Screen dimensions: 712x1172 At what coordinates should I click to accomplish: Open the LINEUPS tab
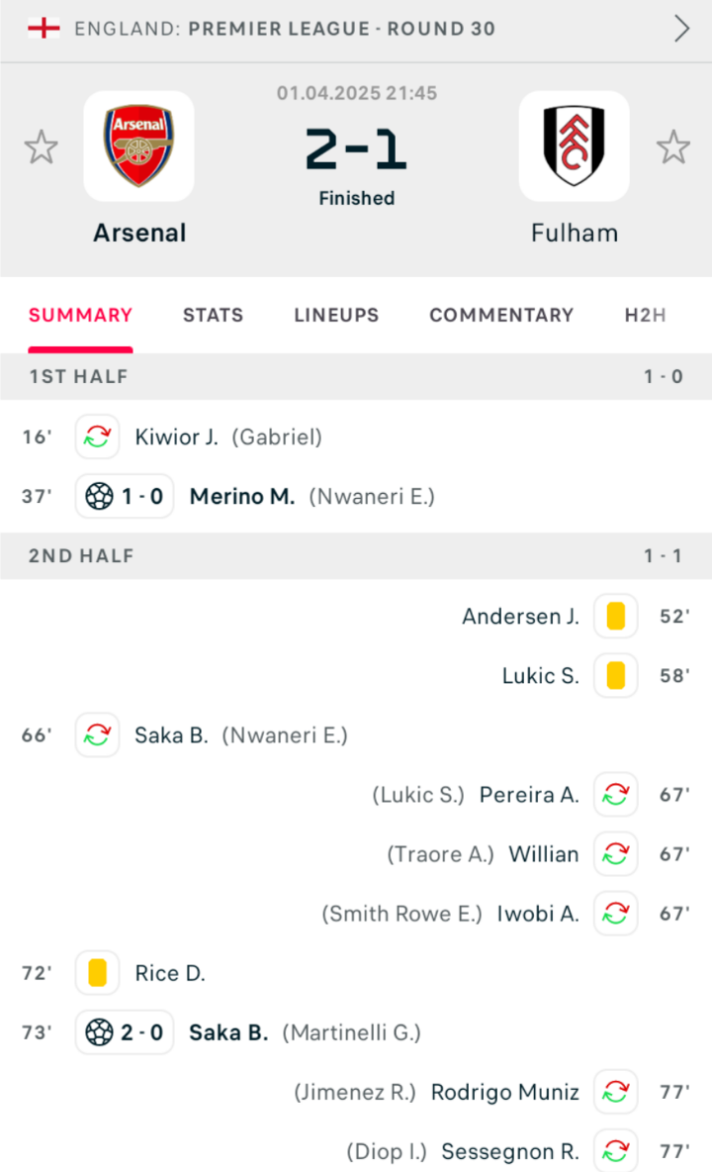(x=336, y=316)
